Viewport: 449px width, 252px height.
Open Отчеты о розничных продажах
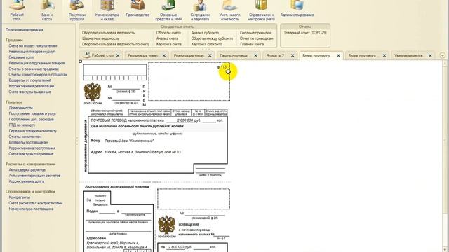click(x=34, y=69)
